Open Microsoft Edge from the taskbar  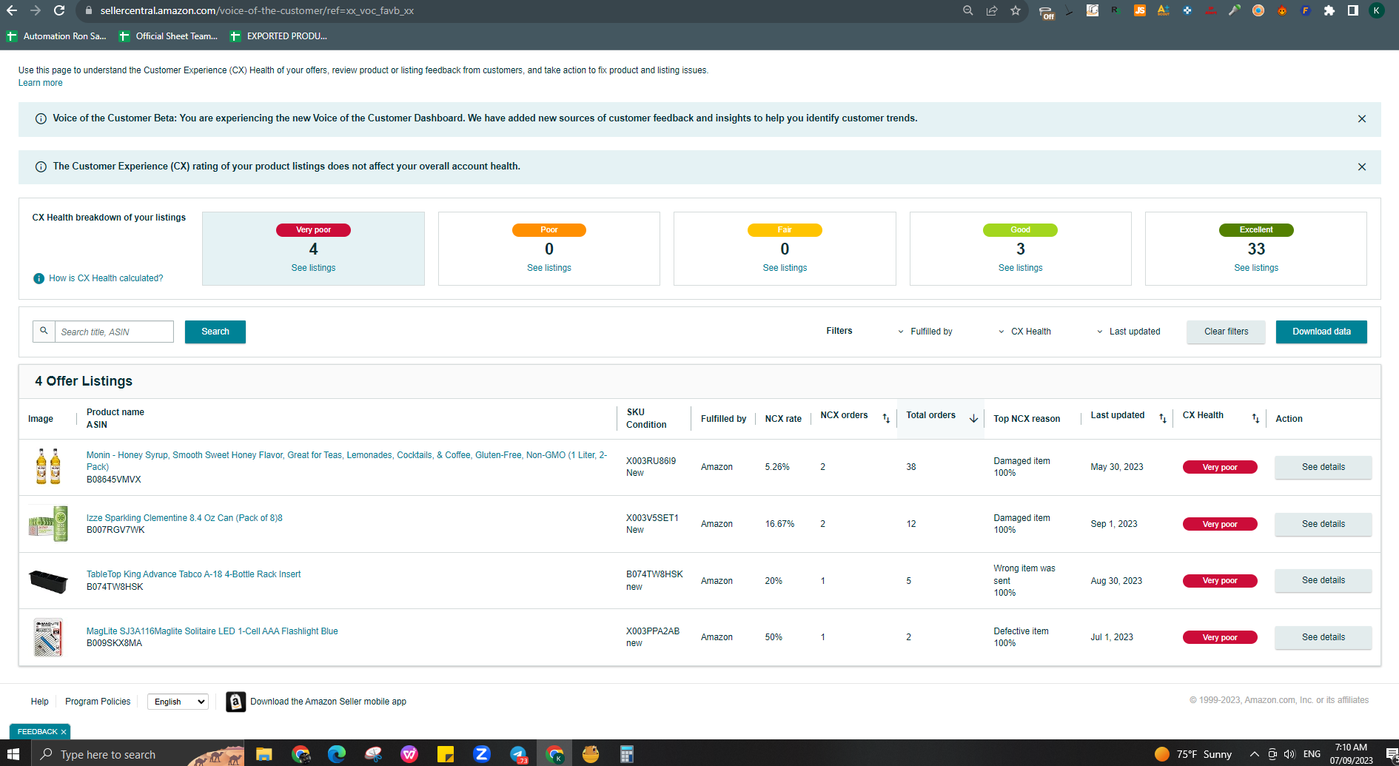pyautogui.click(x=337, y=754)
